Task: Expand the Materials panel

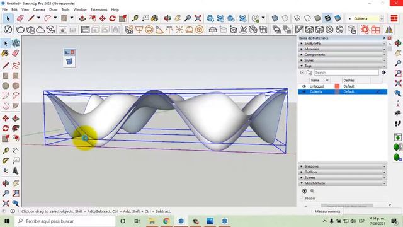Action: pos(343,49)
